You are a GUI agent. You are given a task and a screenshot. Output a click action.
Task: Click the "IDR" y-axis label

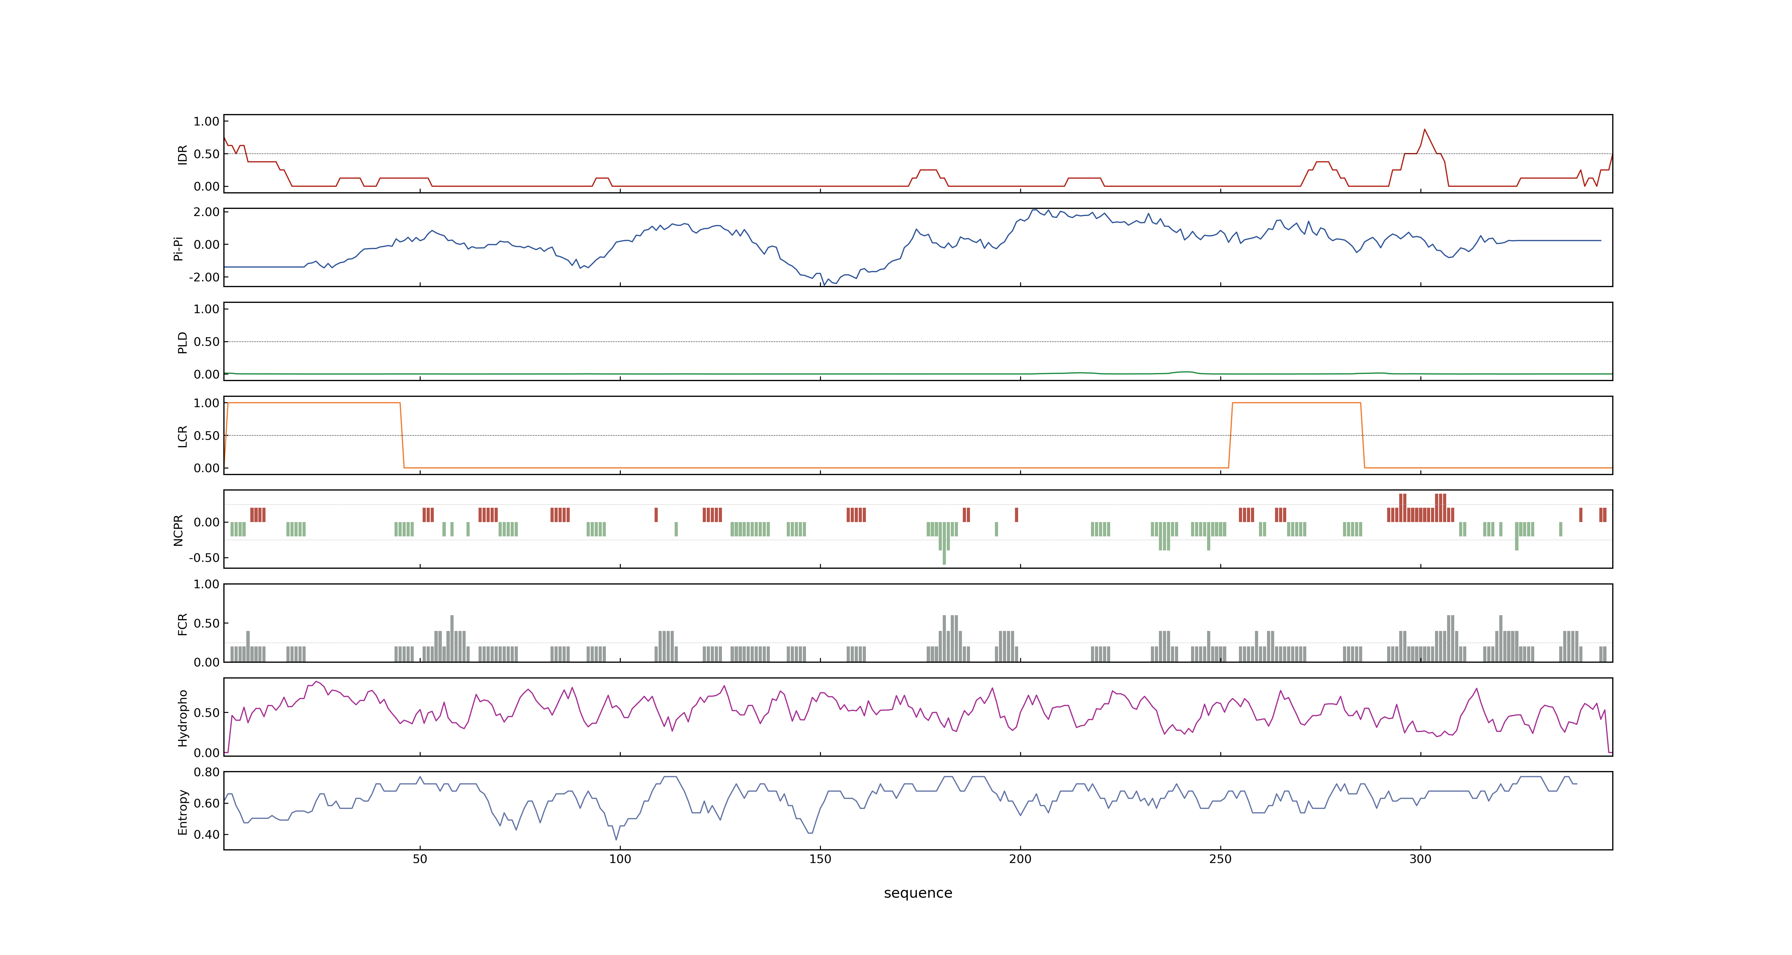point(183,154)
